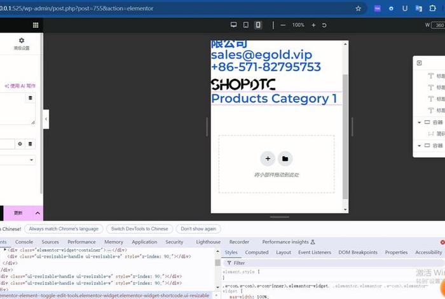445x299 pixels.
Task: Click the 100% zoom value
Action: pyautogui.click(x=298, y=25)
